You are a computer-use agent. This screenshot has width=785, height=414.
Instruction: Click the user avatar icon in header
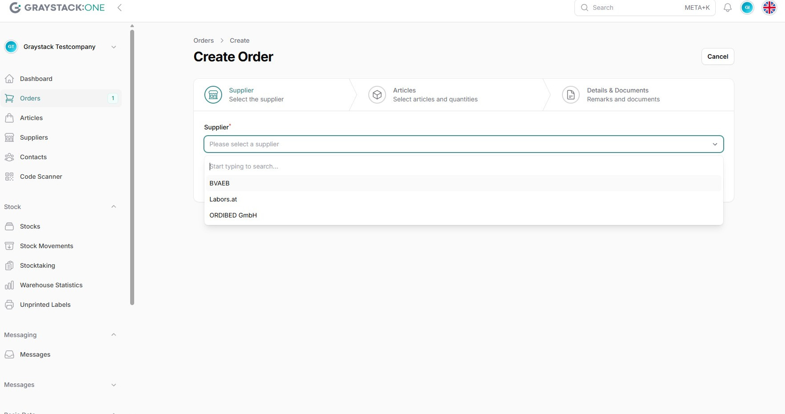(747, 8)
